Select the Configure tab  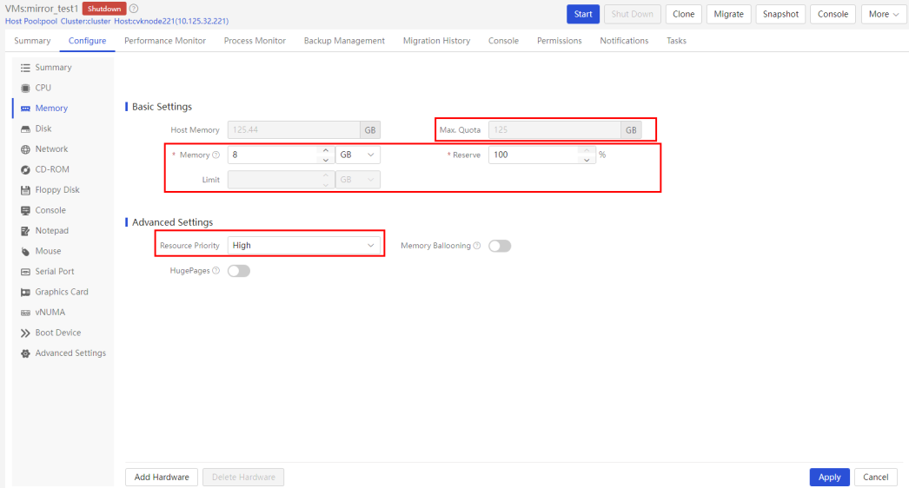[88, 41]
